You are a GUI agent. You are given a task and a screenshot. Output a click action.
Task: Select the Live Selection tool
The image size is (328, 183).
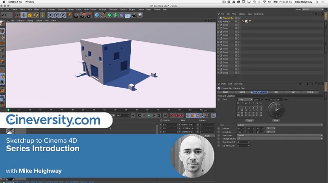(x=17, y=15)
